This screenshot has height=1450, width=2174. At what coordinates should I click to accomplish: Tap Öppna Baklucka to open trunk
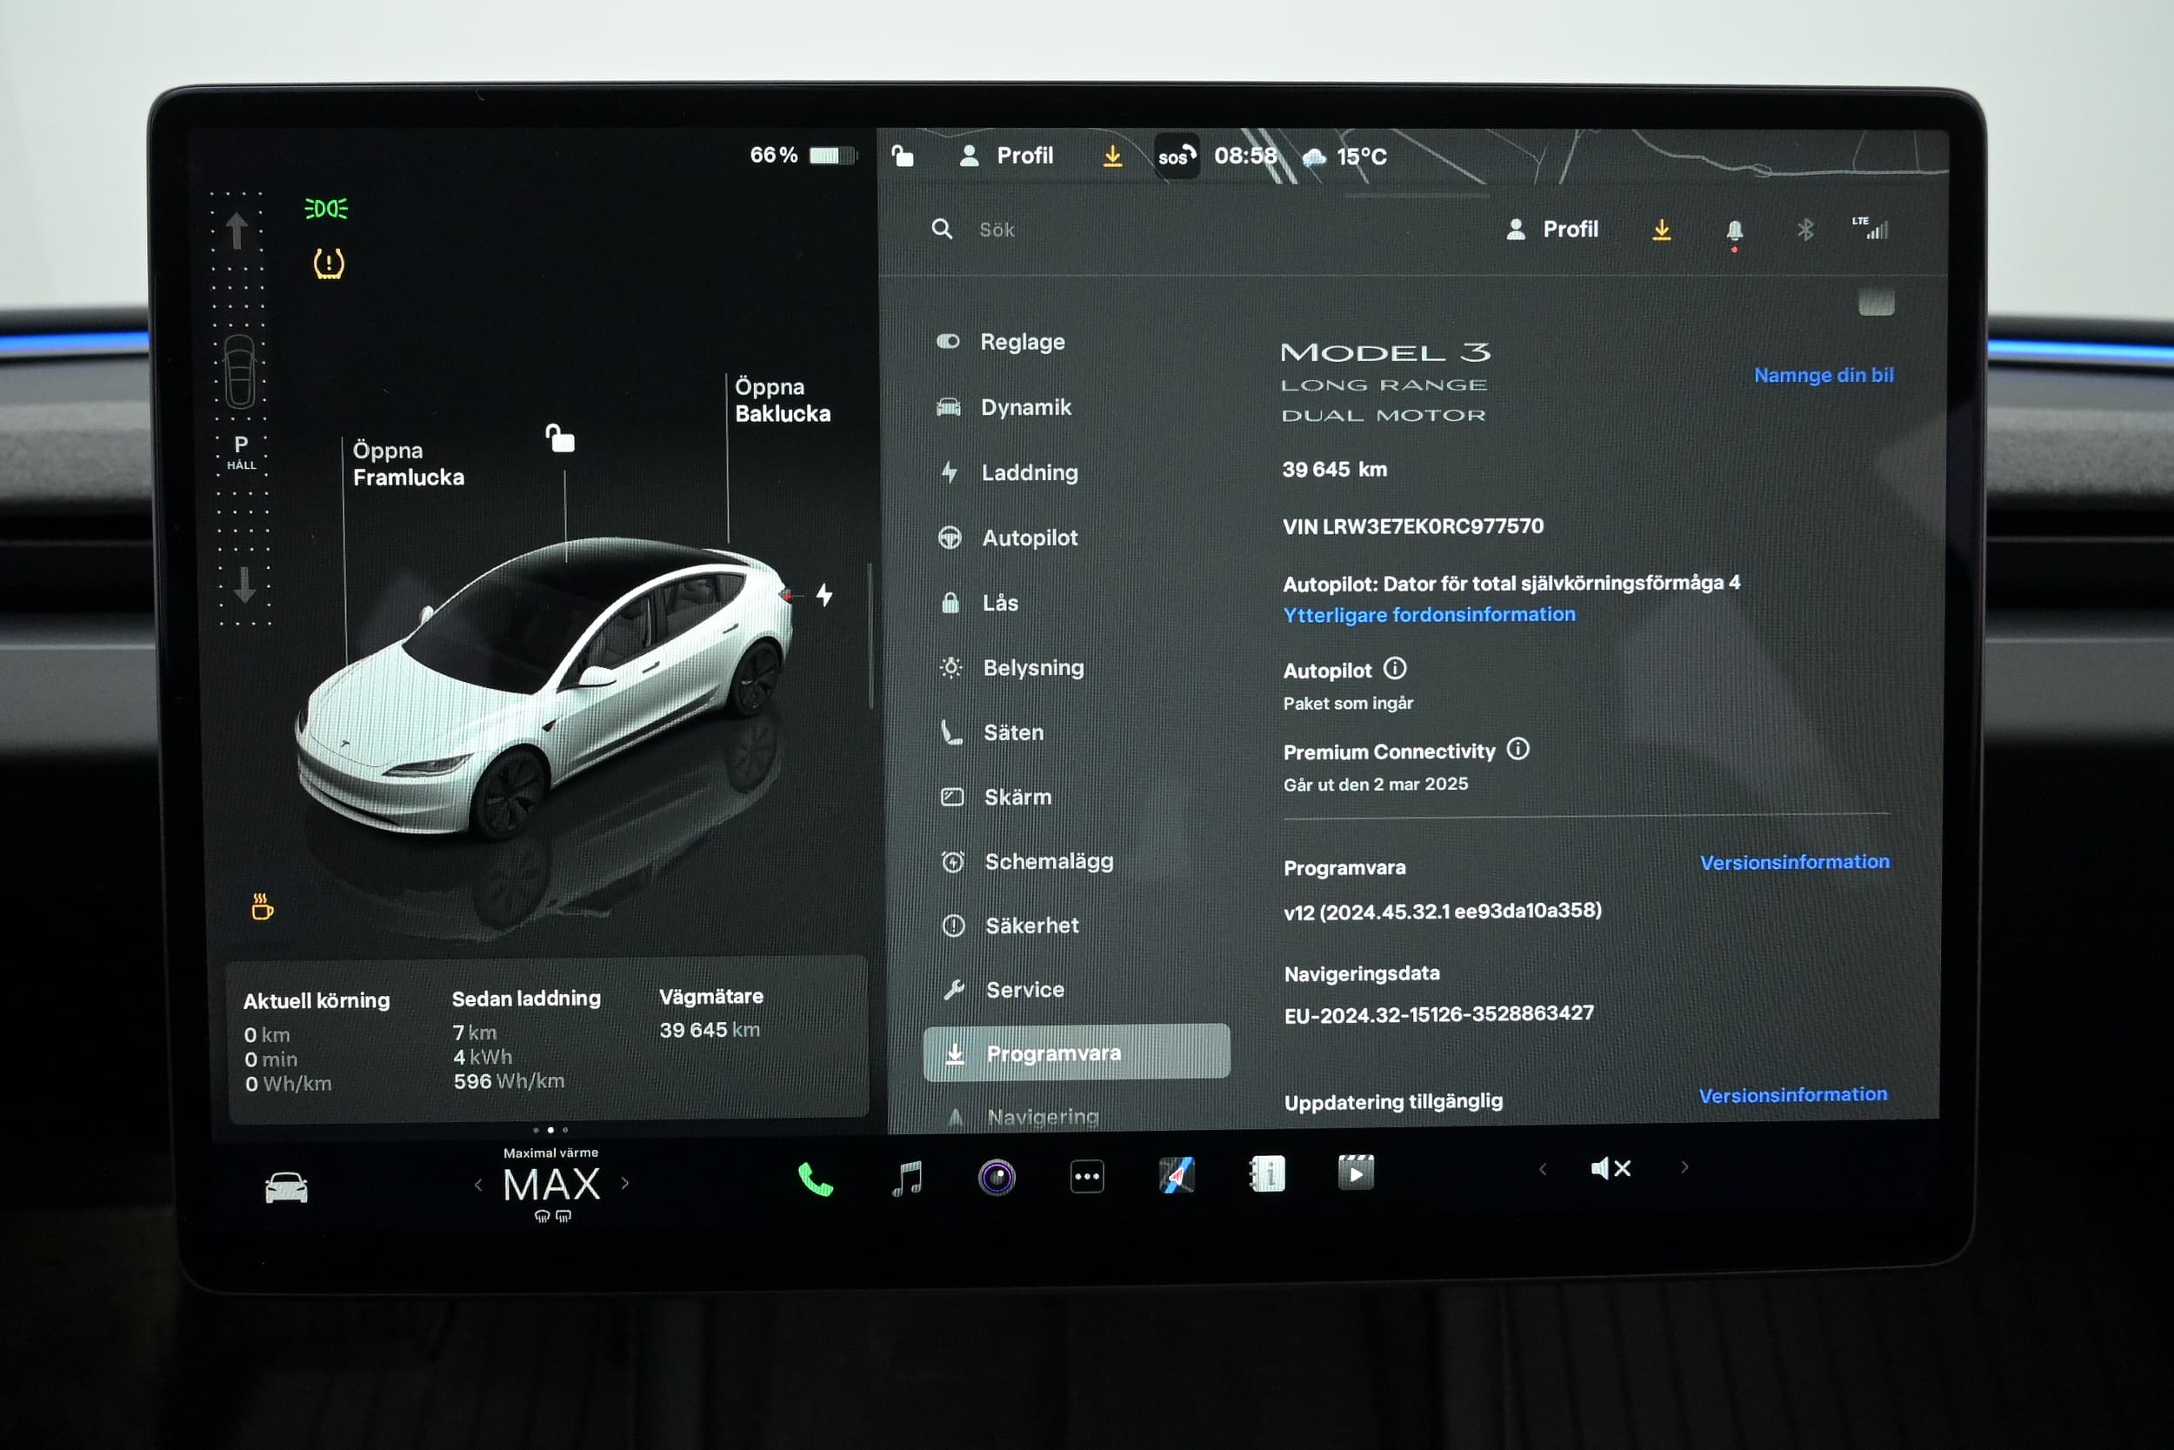point(782,400)
